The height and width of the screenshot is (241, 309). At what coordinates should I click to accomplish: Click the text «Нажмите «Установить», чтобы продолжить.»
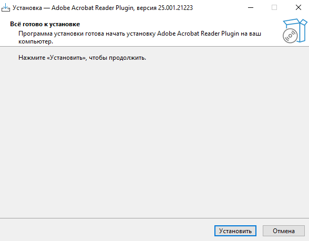tap(82, 58)
